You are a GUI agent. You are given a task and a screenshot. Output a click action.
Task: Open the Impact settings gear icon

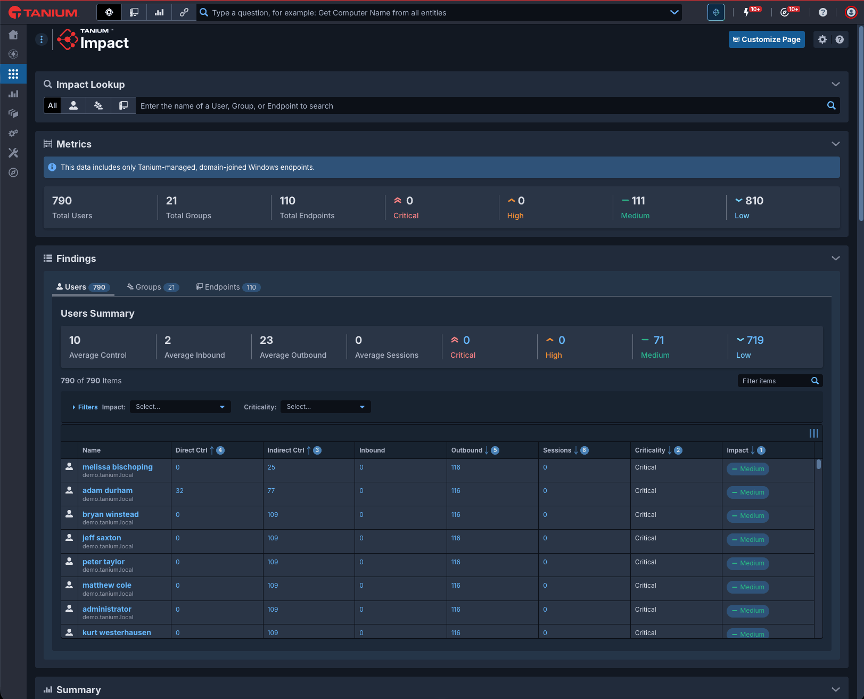(x=822, y=39)
